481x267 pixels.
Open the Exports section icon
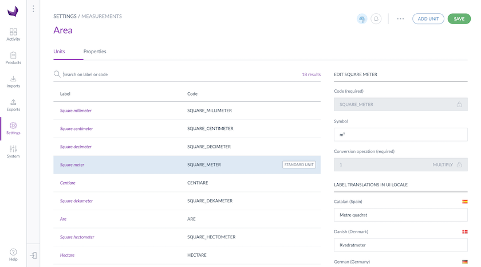click(x=13, y=102)
